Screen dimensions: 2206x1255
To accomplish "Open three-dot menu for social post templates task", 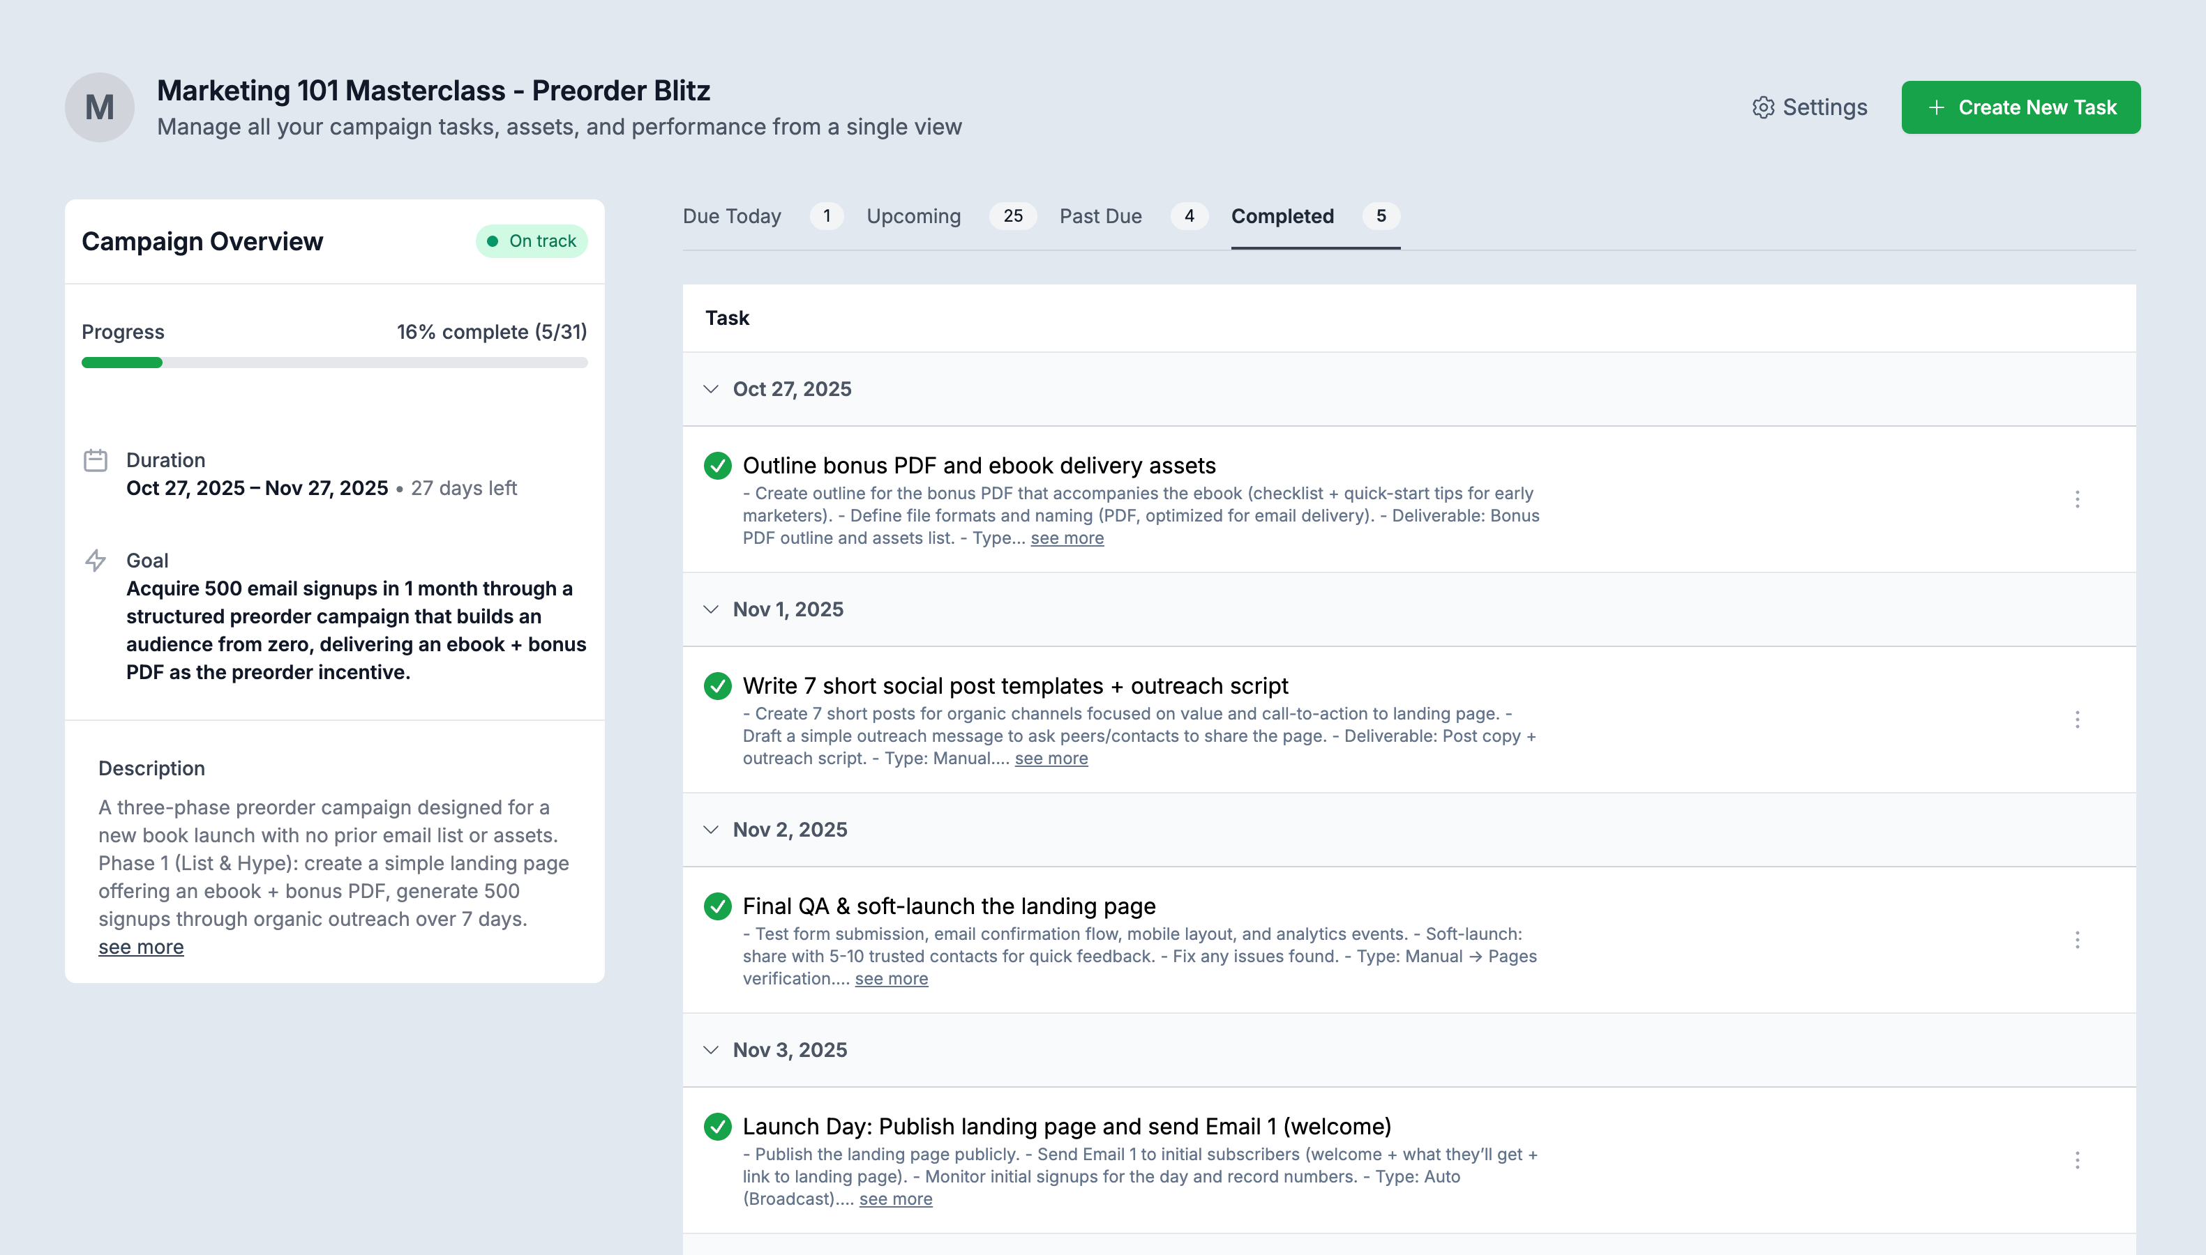I will [2077, 719].
